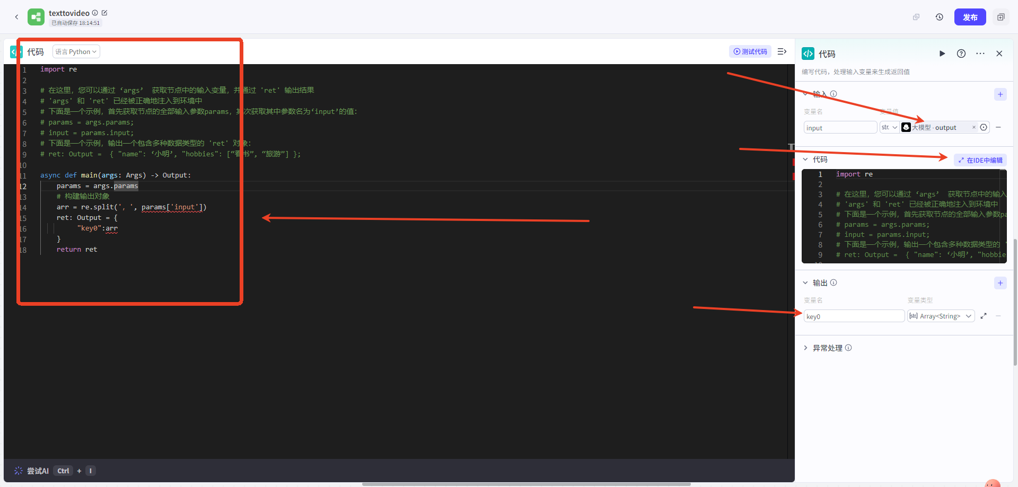Remove the 大模型 output reference with x

tap(973, 127)
